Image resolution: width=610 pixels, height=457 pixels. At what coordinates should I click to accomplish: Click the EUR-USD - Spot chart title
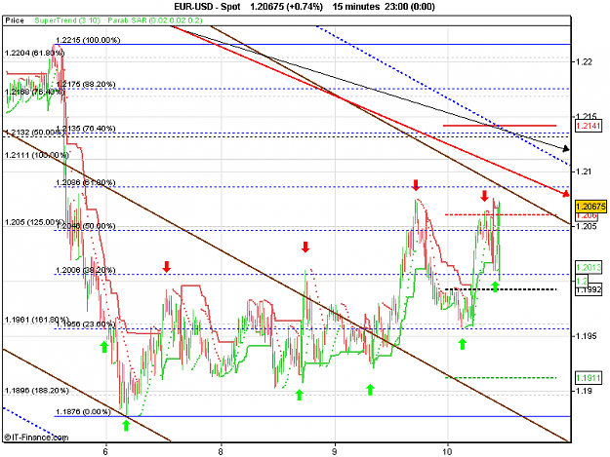tap(207, 7)
